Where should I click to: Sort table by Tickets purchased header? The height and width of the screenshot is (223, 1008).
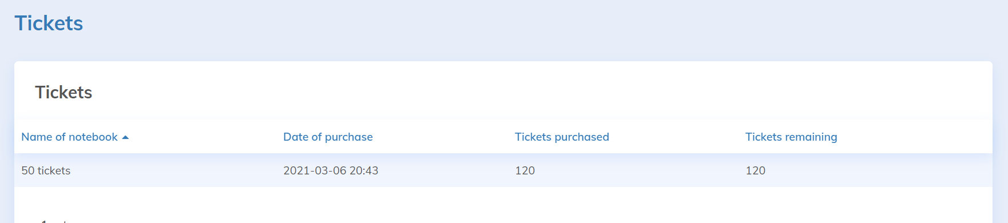[x=562, y=137]
